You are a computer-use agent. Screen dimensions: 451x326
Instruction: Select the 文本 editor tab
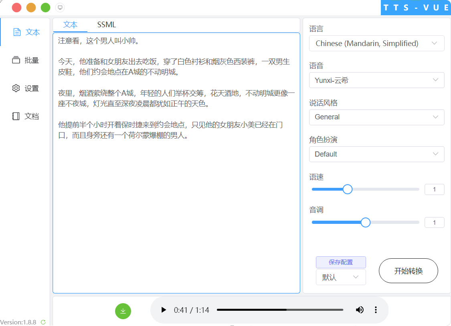coord(70,24)
